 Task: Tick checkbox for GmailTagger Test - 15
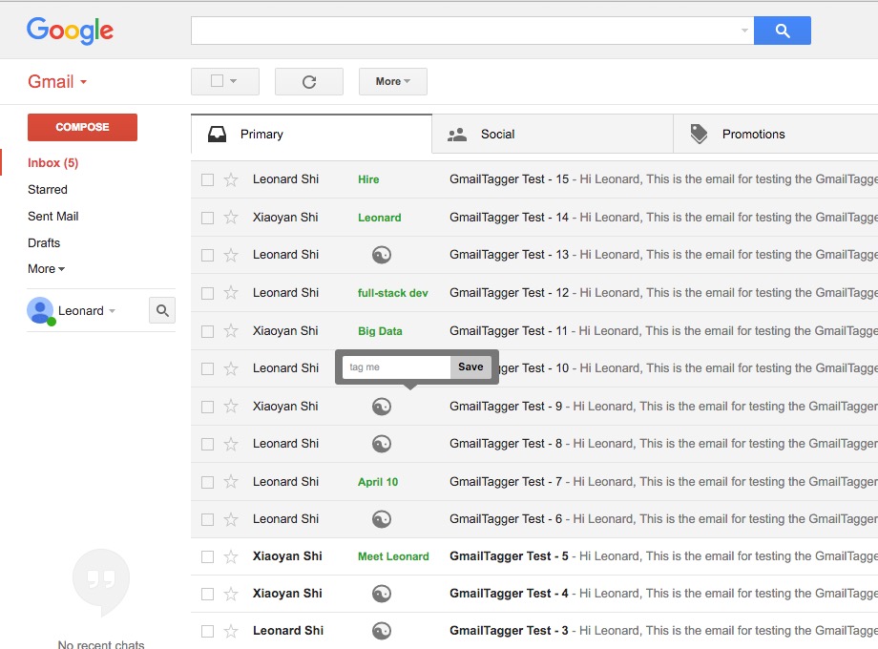pos(208,179)
